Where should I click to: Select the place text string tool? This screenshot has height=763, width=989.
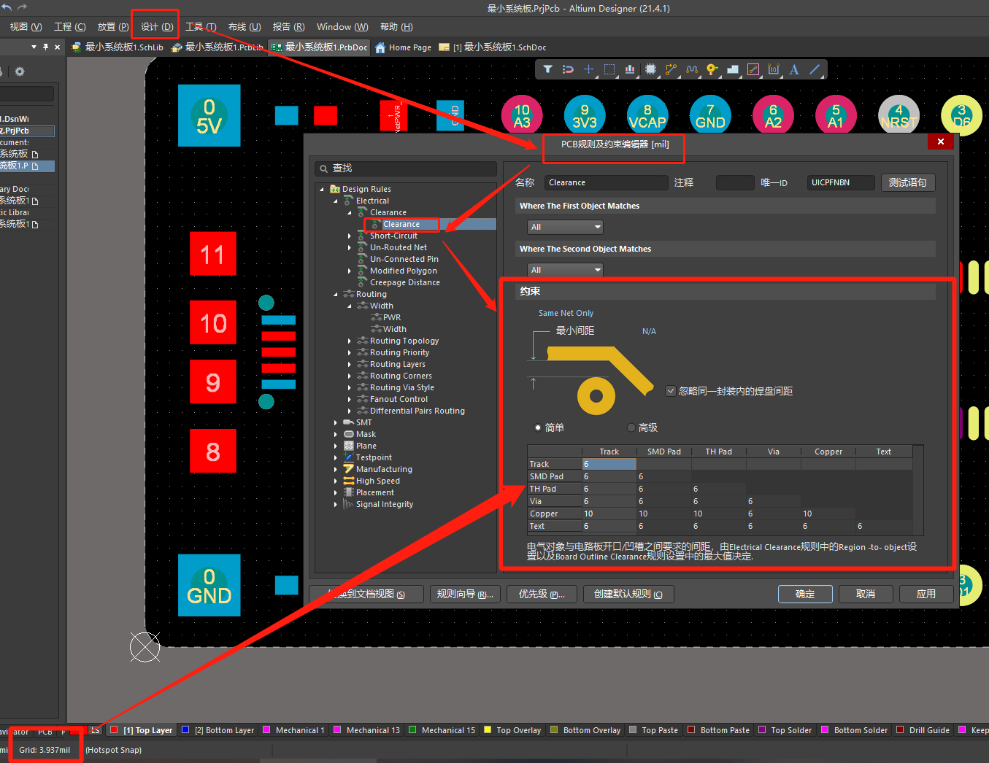[x=794, y=69]
